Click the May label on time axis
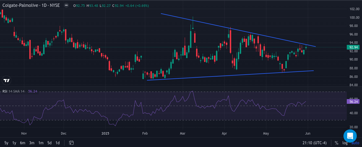362x147 pixels. click(x=266, y=134)
